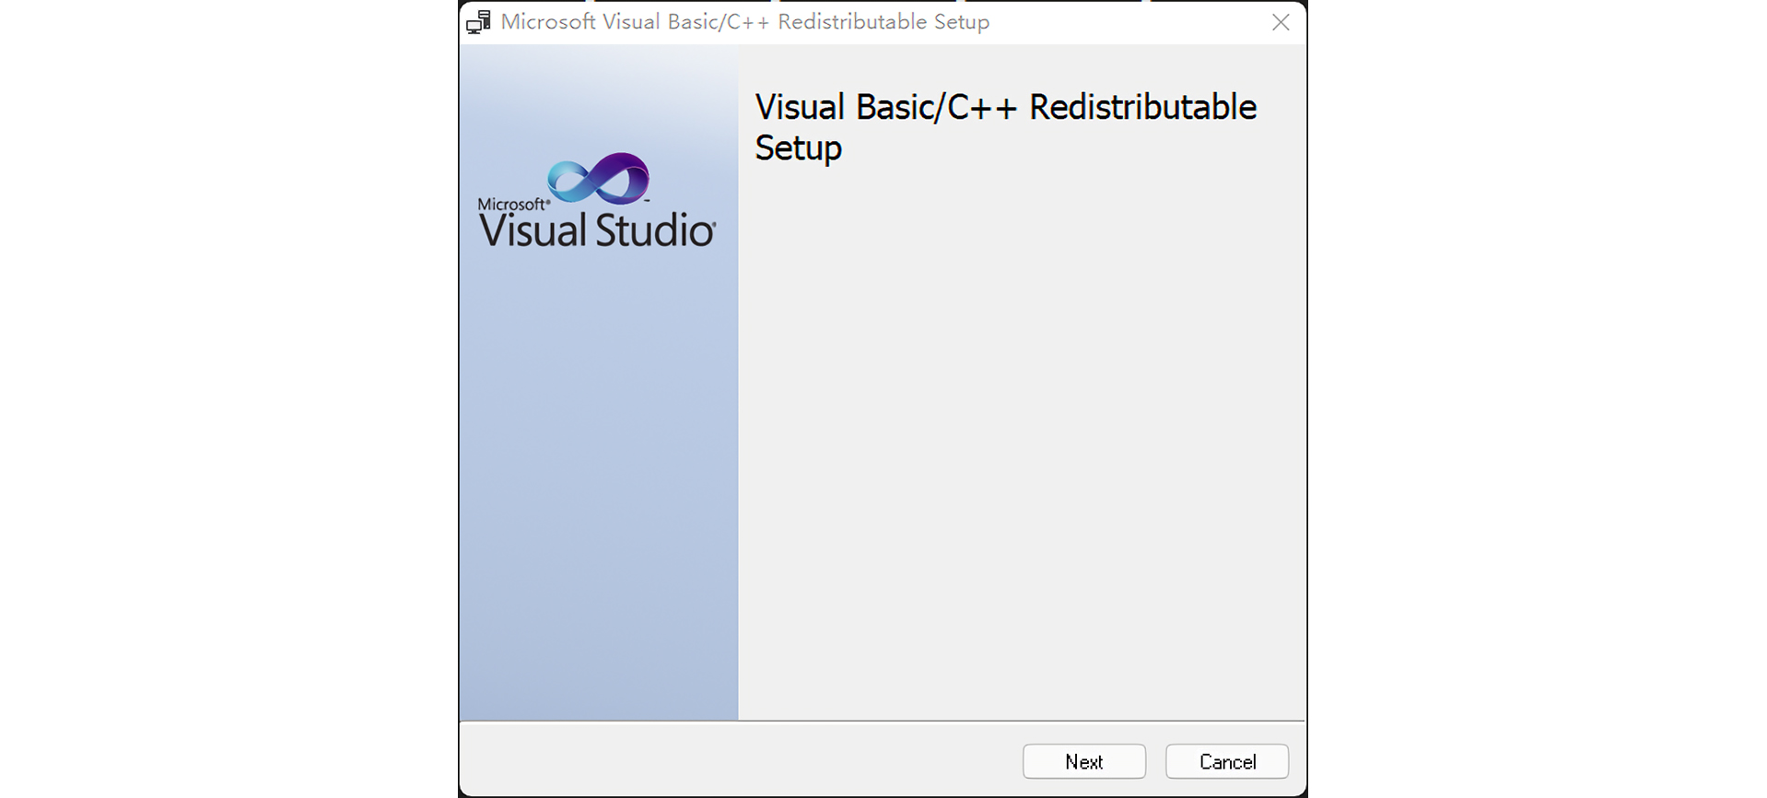Cancel the redistributable setup
Viewport: 1767px width, 798px height.
1226,761
